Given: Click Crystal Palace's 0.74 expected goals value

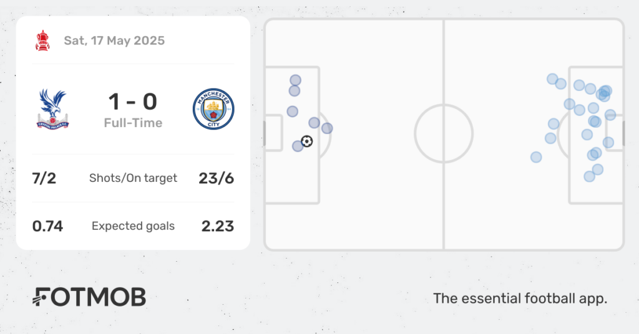Looking at the screenshot, I should point(47,226).
